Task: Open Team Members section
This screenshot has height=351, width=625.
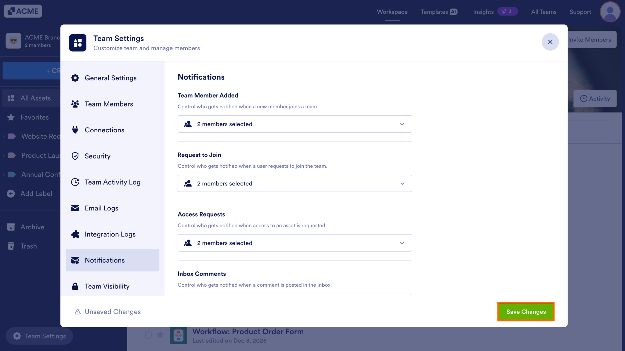Action: [x=112, y=104]
